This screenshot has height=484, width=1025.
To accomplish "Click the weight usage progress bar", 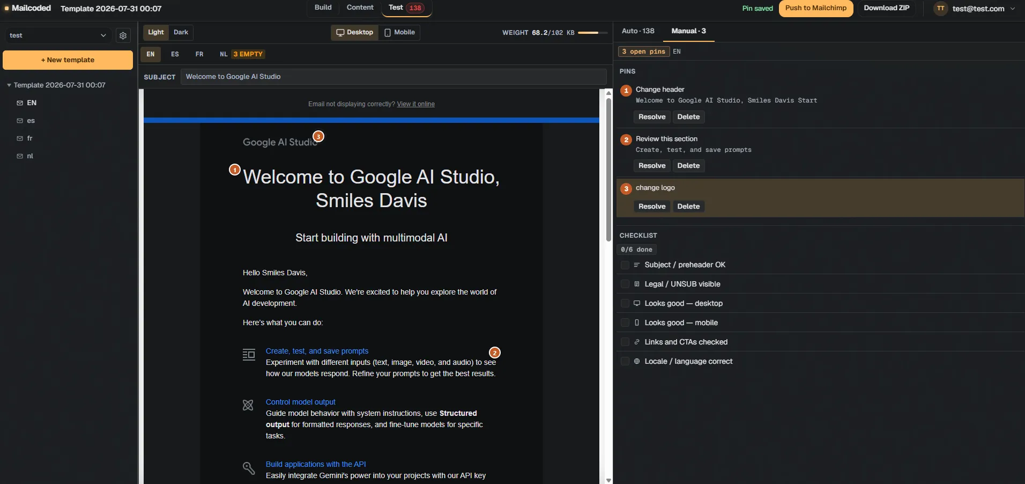I will click(592, 33).
